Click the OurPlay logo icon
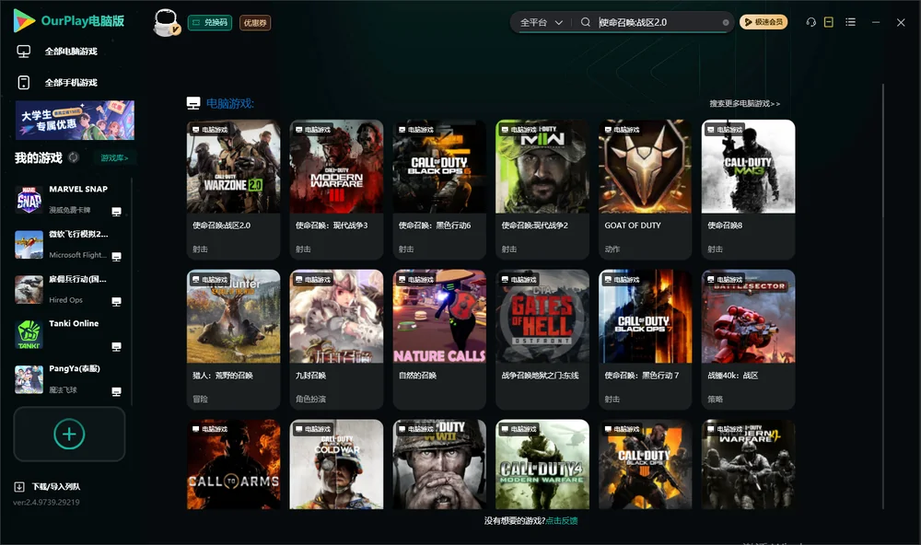 point(24,20)
